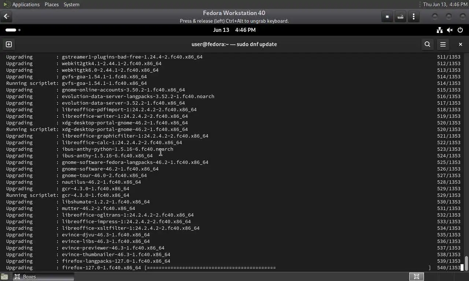Click the libreoffice-ogltrans package line
The width and height of the screenshot is (469, 281).
tap(100, 215)
